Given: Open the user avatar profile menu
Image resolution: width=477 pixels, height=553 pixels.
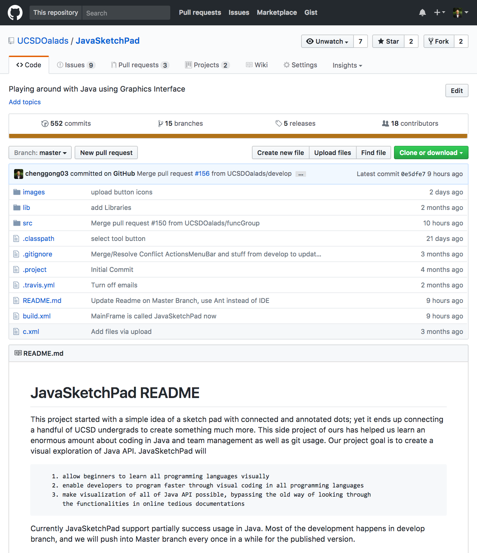Looking at the screenshot, I should (460, 13).
